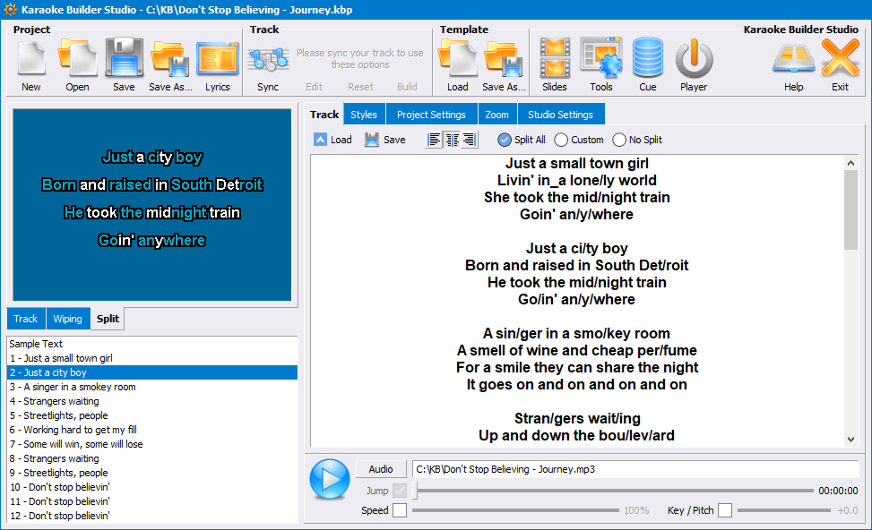The height and width of the screenshot is (530, 872).
Task: Select the Split tab under preview
Action: tap(108, 319)
